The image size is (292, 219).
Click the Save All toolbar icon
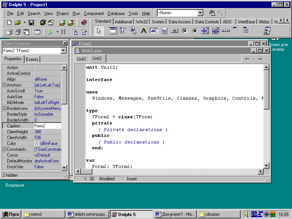pyautogui.click(x=43, y=23)
